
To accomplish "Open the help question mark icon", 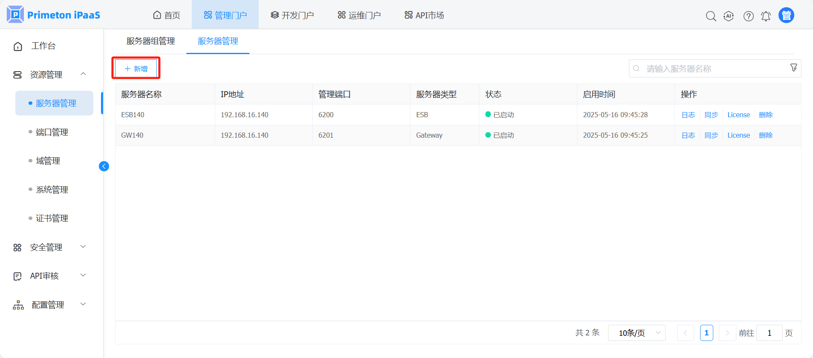I will pyautogui.click(x=748, y=16).
